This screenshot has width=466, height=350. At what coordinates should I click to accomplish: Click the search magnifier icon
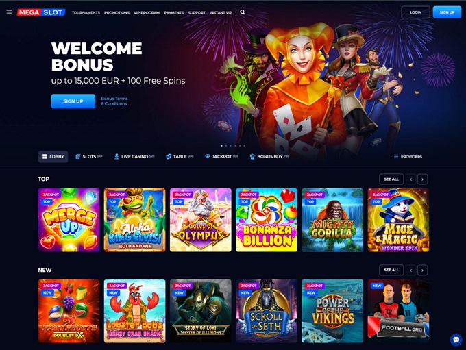(243, 12)
